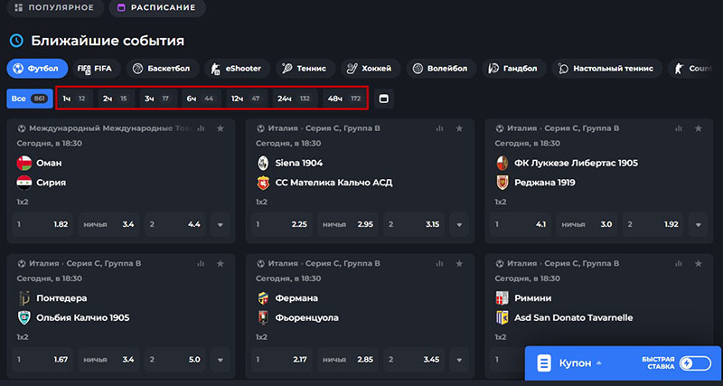
Task: Expand more markets for Оман vs Сирия
Action: 221,224
